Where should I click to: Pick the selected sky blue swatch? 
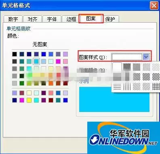tap(36, 61)
